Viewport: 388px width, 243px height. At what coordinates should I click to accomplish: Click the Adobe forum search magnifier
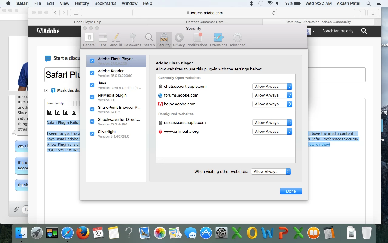364,31
